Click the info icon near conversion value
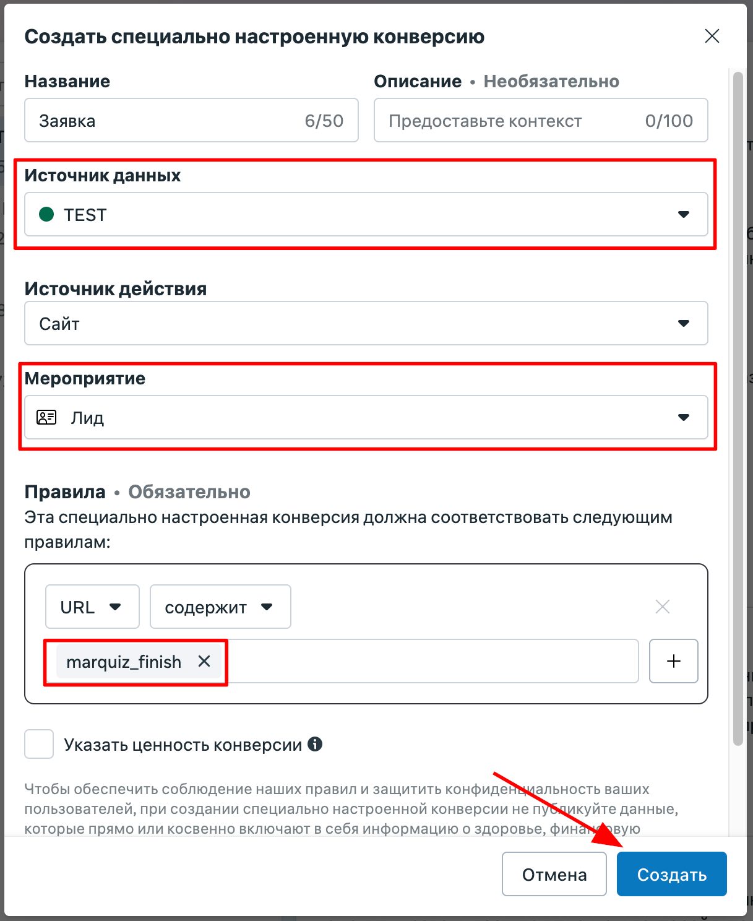 point(315,744)
